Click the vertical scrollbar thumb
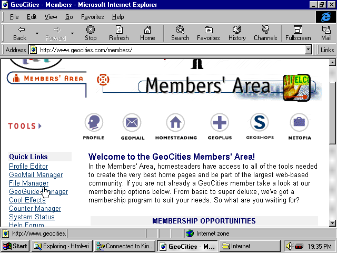 [x=332, y=112]
